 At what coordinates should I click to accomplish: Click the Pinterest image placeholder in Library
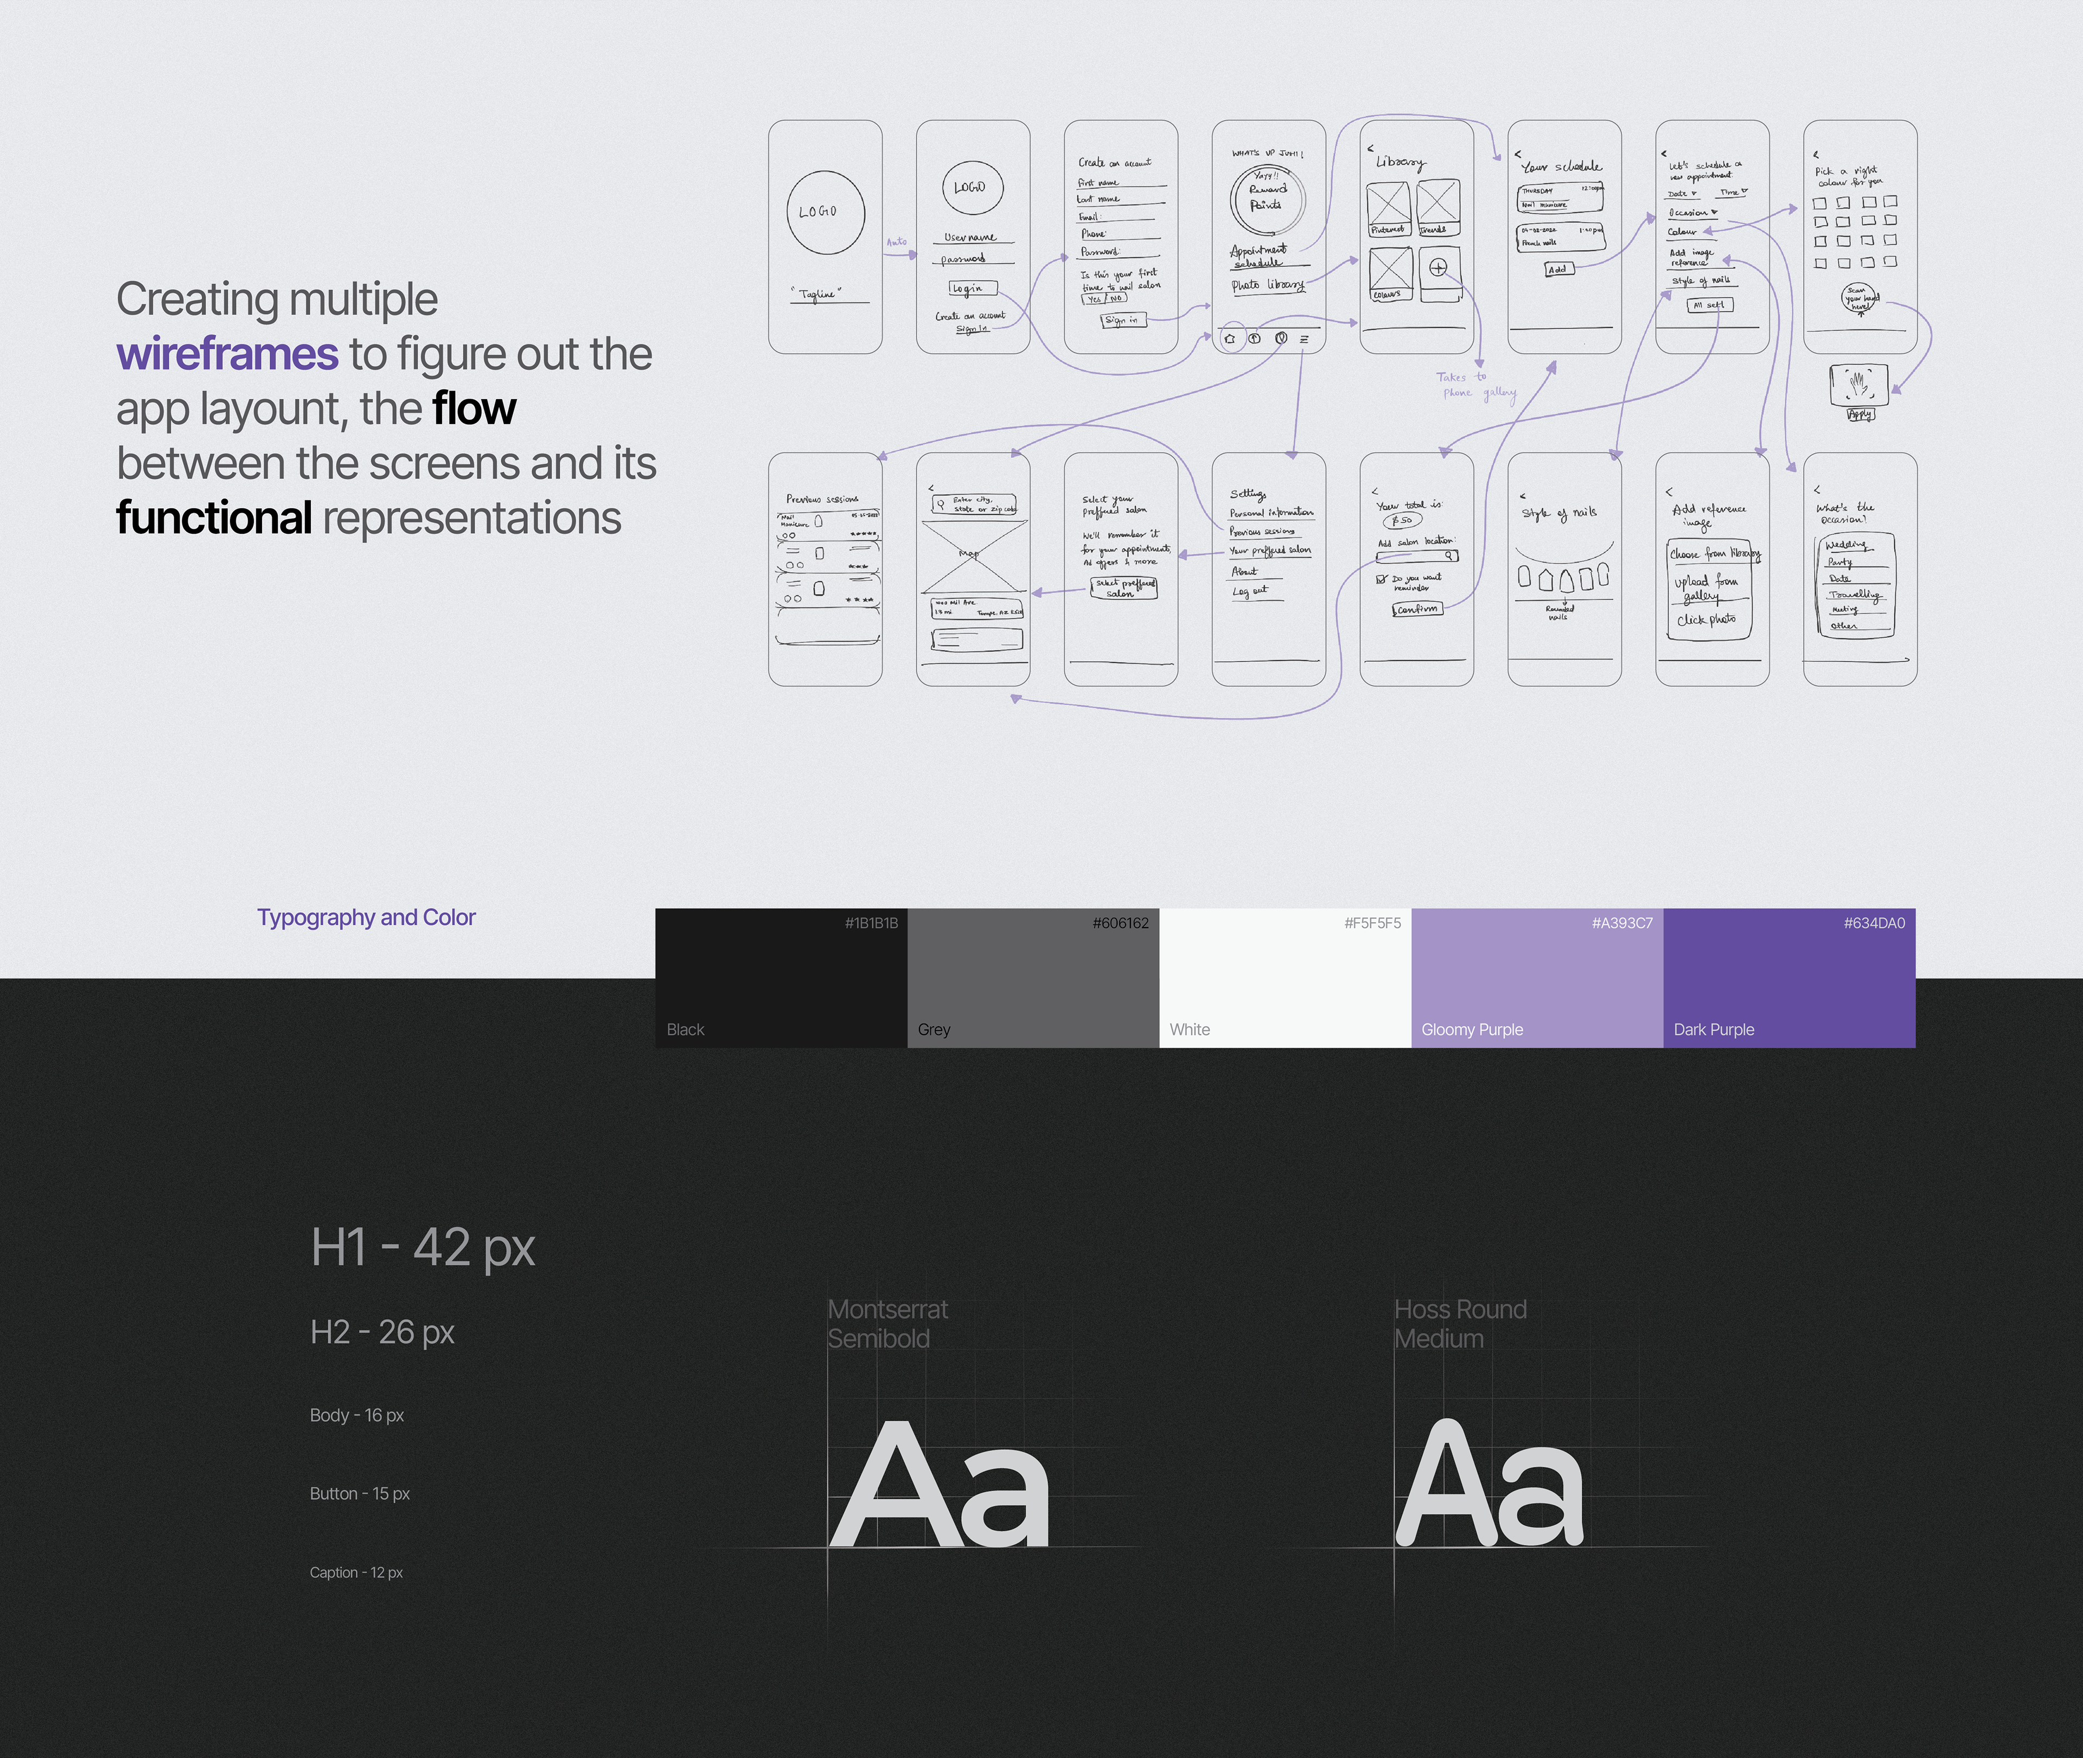(x=1388, y=204)
